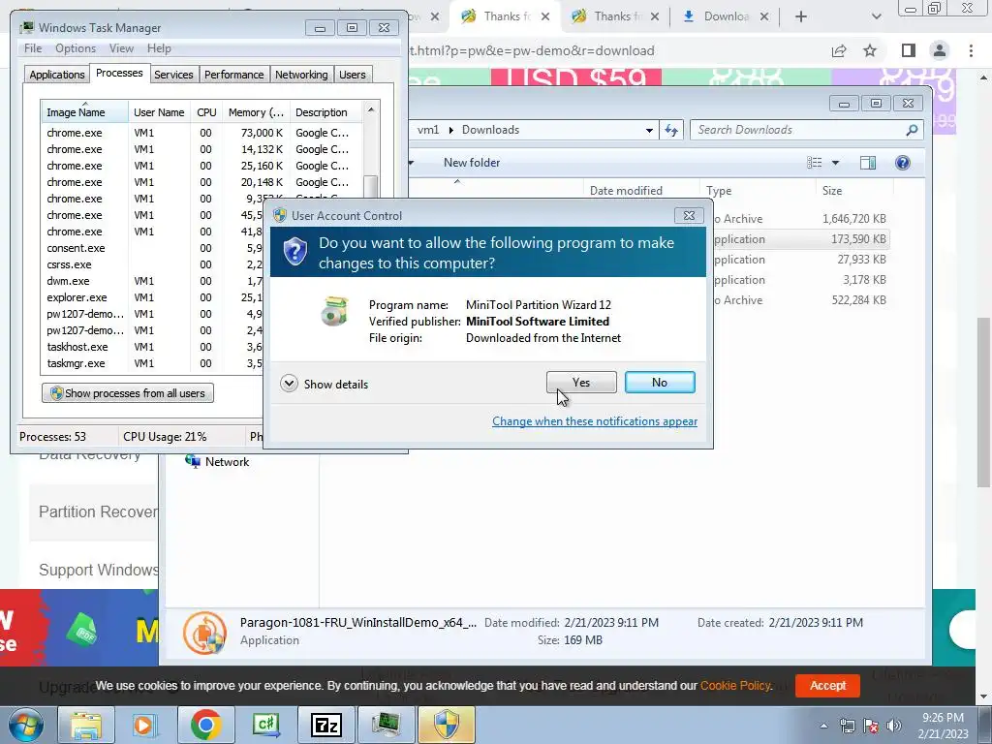This screenshot has height=744, width=992.
Task: Open Task Manager Options menu
Action: [76, 48]
